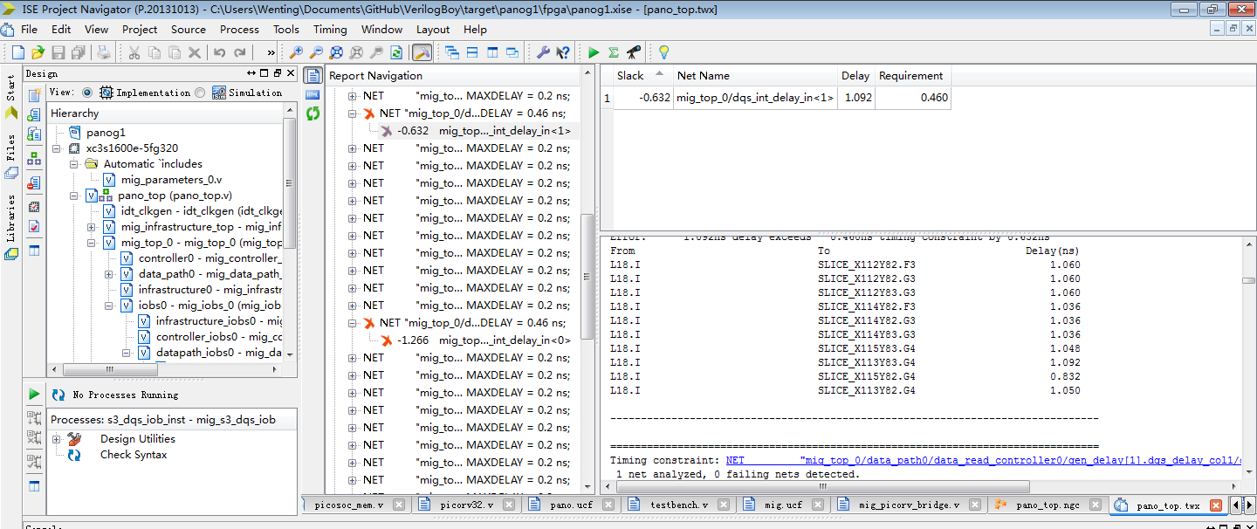Expand the Design Utilities process

point(57,439)
